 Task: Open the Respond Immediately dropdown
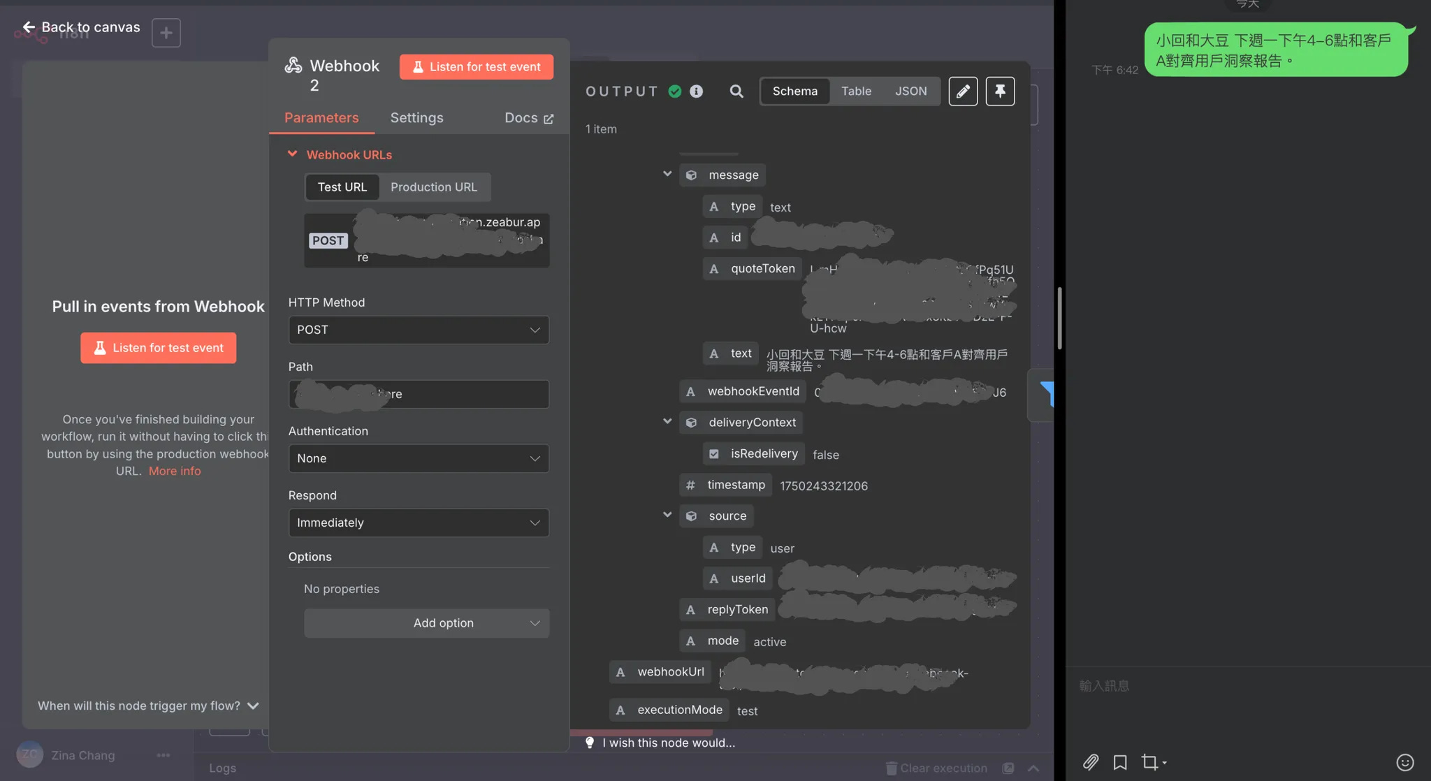click(419, 523)
